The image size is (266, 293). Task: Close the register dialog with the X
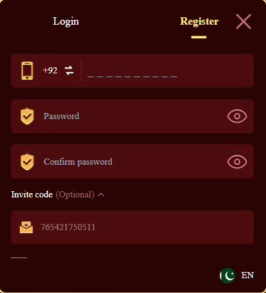pyautogui.click(x=243, y=22)
